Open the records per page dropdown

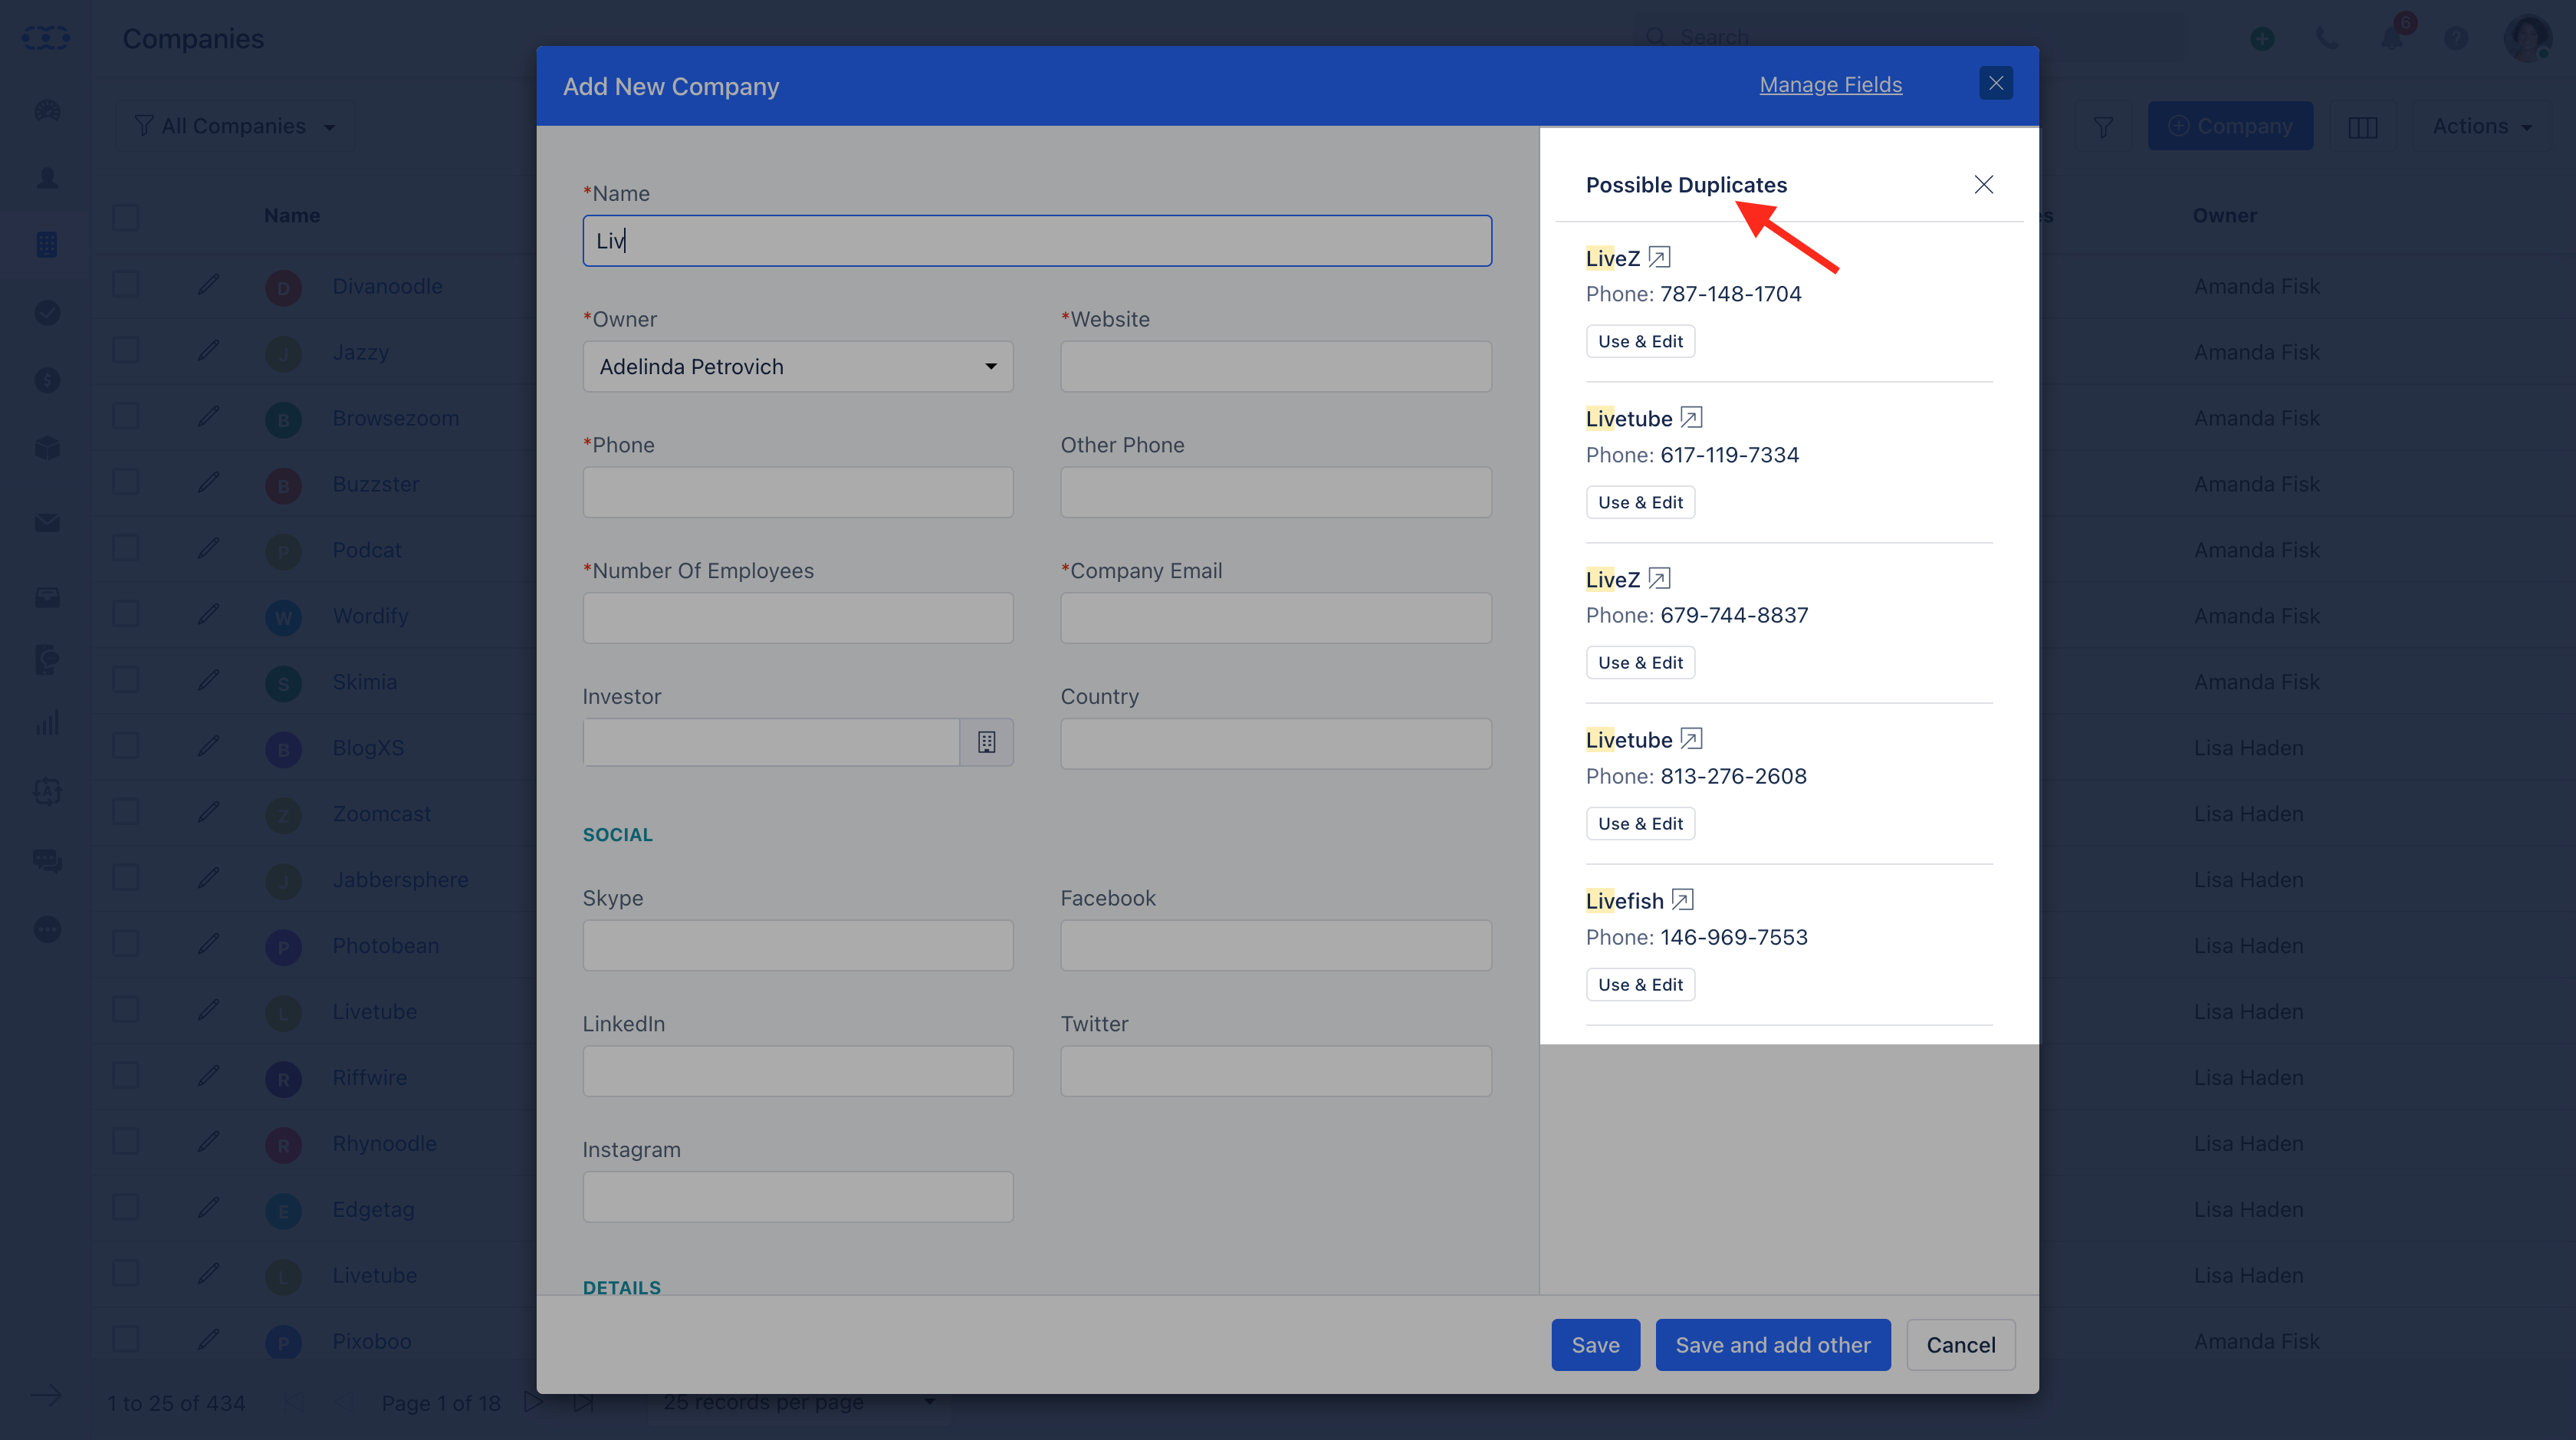tap(799, 1402)
